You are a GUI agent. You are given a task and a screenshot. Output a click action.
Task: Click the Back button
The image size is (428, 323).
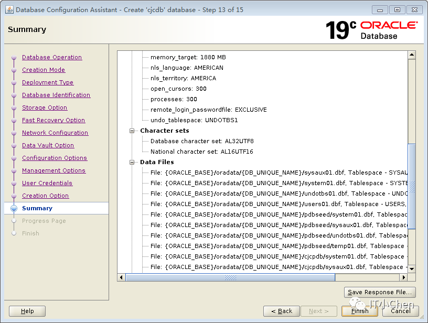[x=282, y=311]
